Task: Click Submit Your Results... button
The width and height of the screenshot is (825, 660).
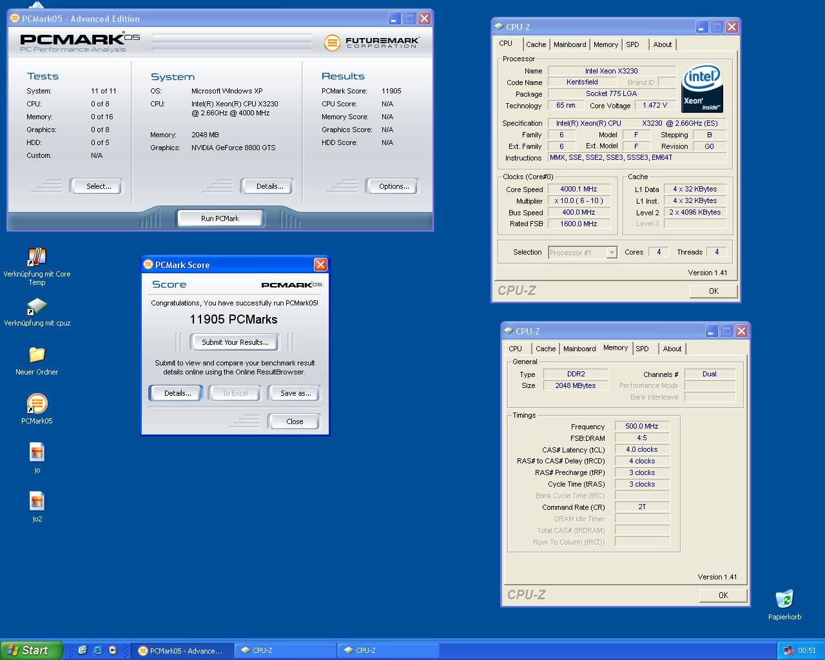Action: coord(235,342)
